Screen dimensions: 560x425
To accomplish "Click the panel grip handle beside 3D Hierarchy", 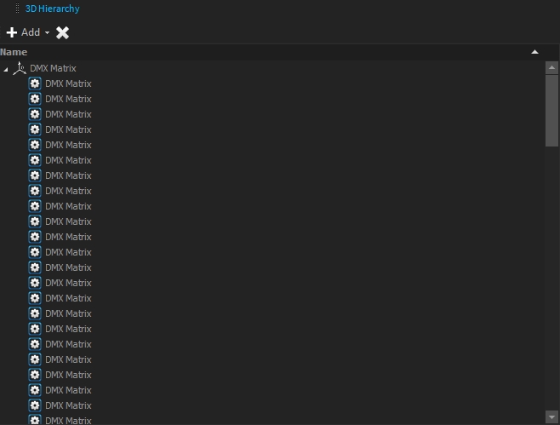I will click(17, 9).
